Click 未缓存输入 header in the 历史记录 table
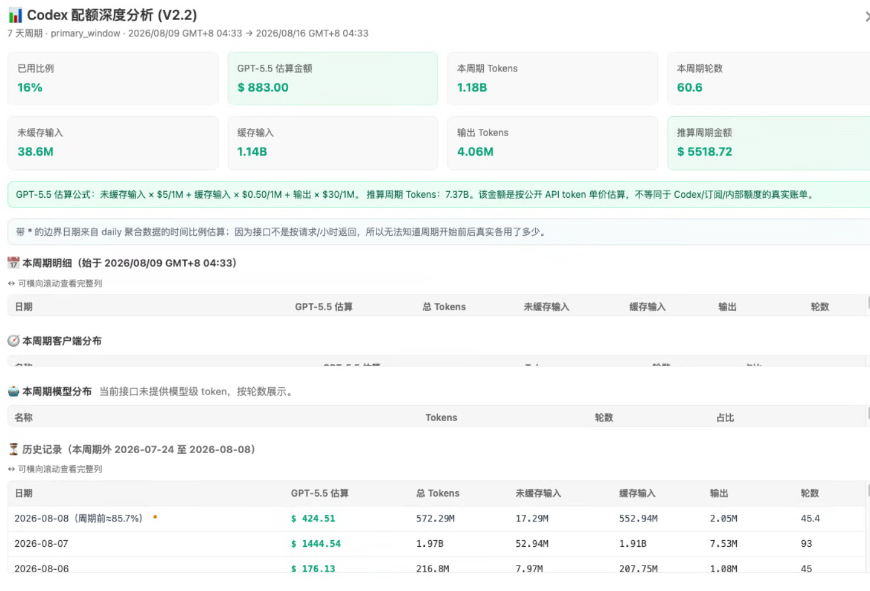The height and width of the screenshot is (591, 870). (538, 493)
